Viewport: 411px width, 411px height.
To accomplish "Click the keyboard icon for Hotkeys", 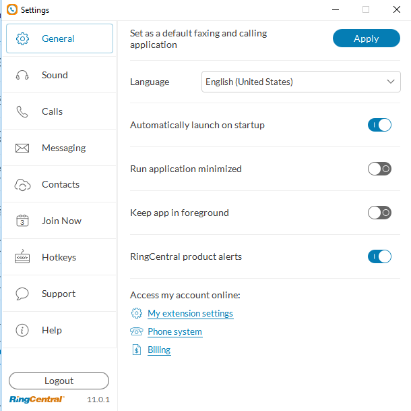I will (x=22, y=258).
